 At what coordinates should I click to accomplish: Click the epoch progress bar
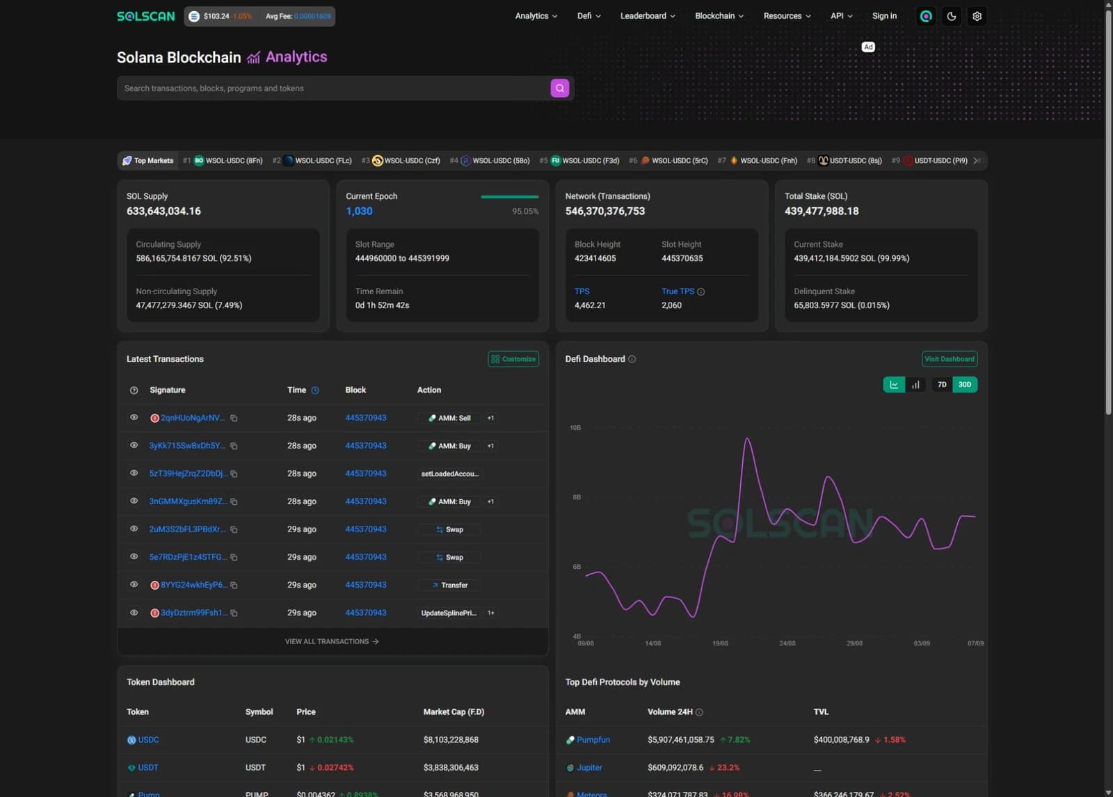point(509,197)
